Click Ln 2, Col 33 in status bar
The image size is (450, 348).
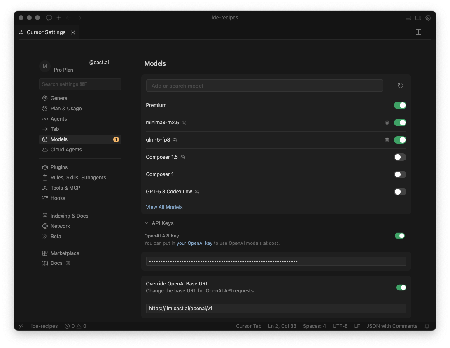click(282, 326)
